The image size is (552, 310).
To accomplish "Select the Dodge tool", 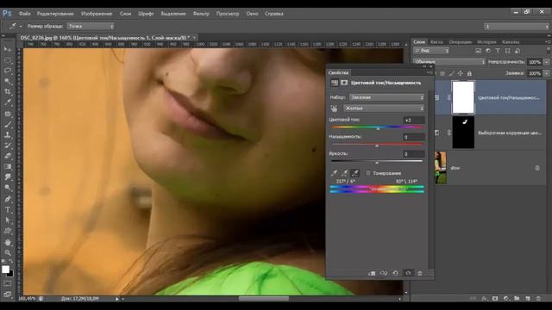I will tap(8, 188).
